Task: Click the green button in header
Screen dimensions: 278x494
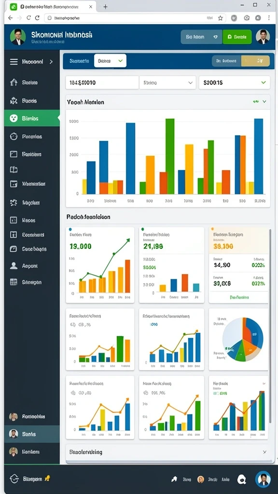Action: pos(237,37)
